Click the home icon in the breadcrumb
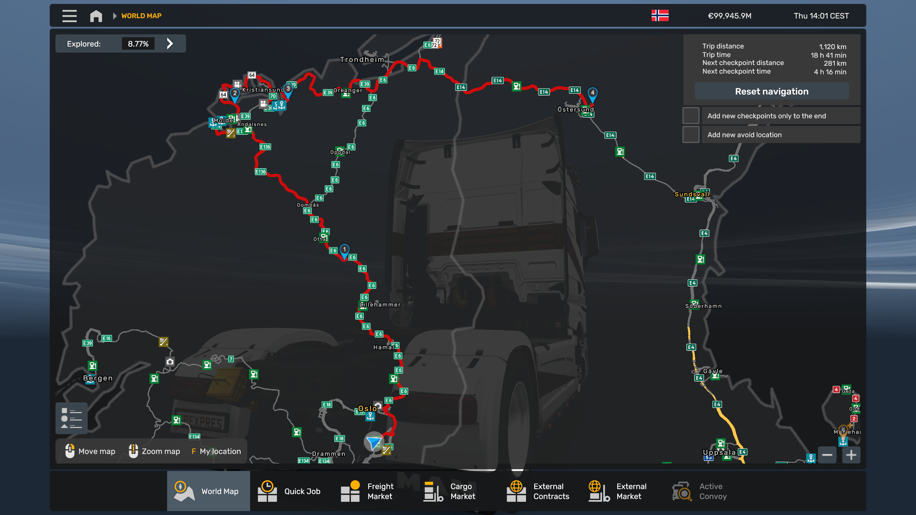The image size is (916, 515). click(x=96, y=16)
